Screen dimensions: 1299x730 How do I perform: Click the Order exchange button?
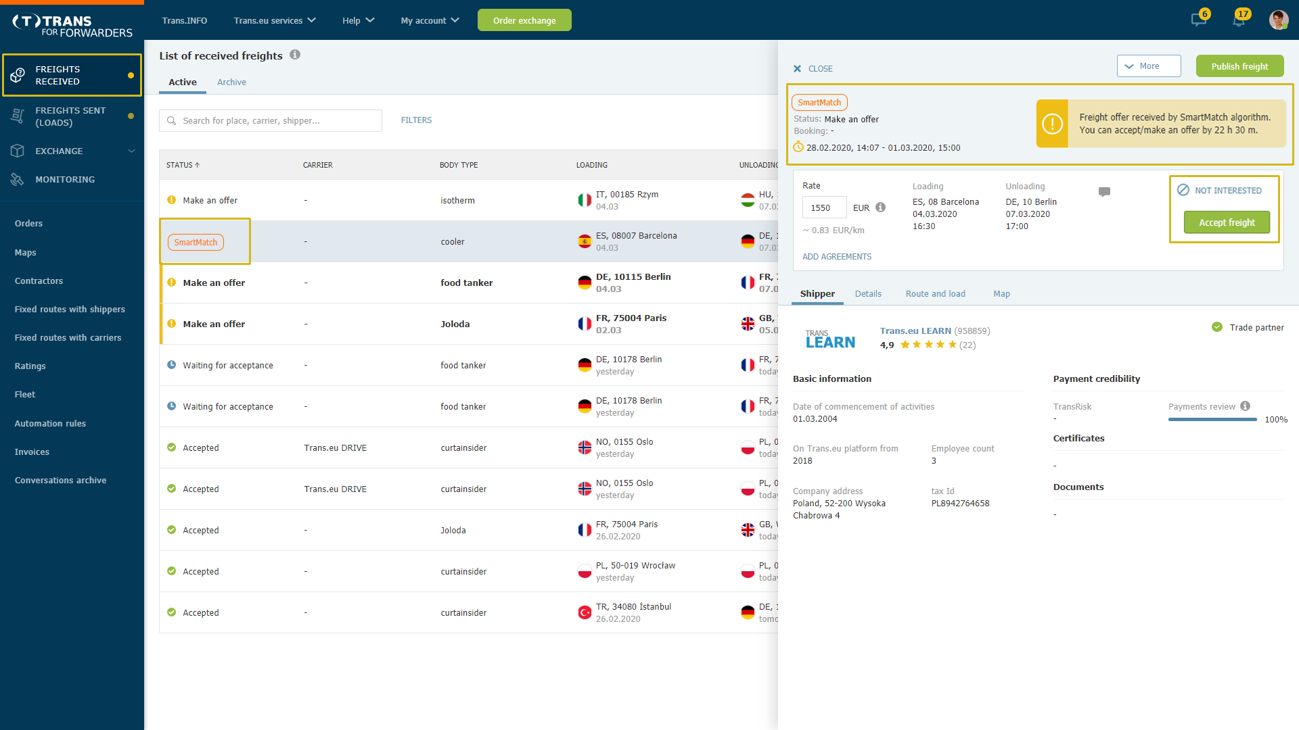point(524,20)
